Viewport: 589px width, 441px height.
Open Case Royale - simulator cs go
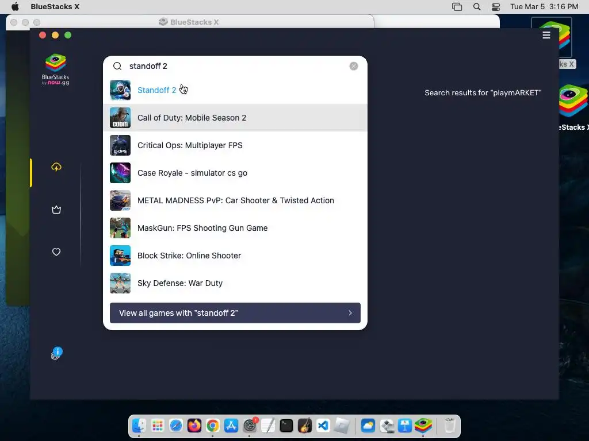[x=235, y=173]
